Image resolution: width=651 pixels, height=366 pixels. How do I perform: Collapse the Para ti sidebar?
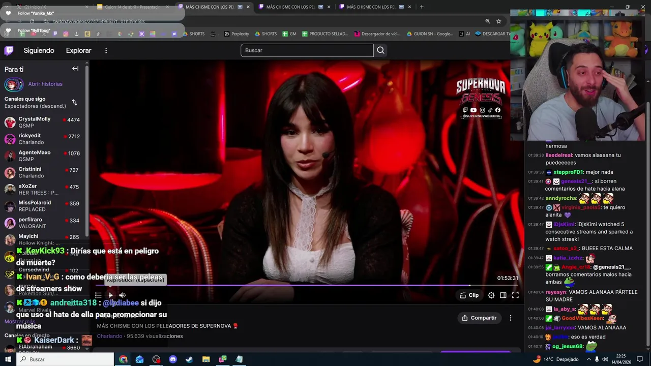click(75, 69)
